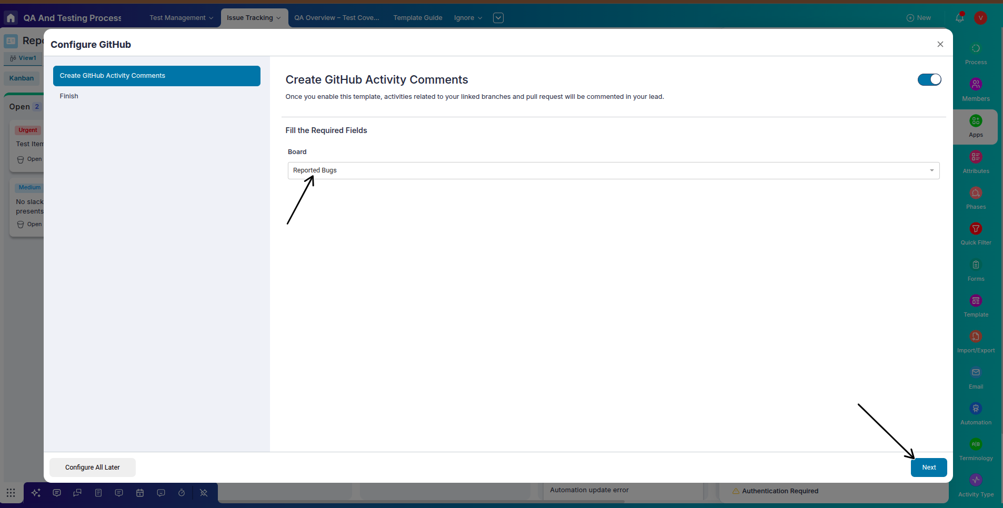
Task: Open the user avatar menu
Action: (980, 18)
